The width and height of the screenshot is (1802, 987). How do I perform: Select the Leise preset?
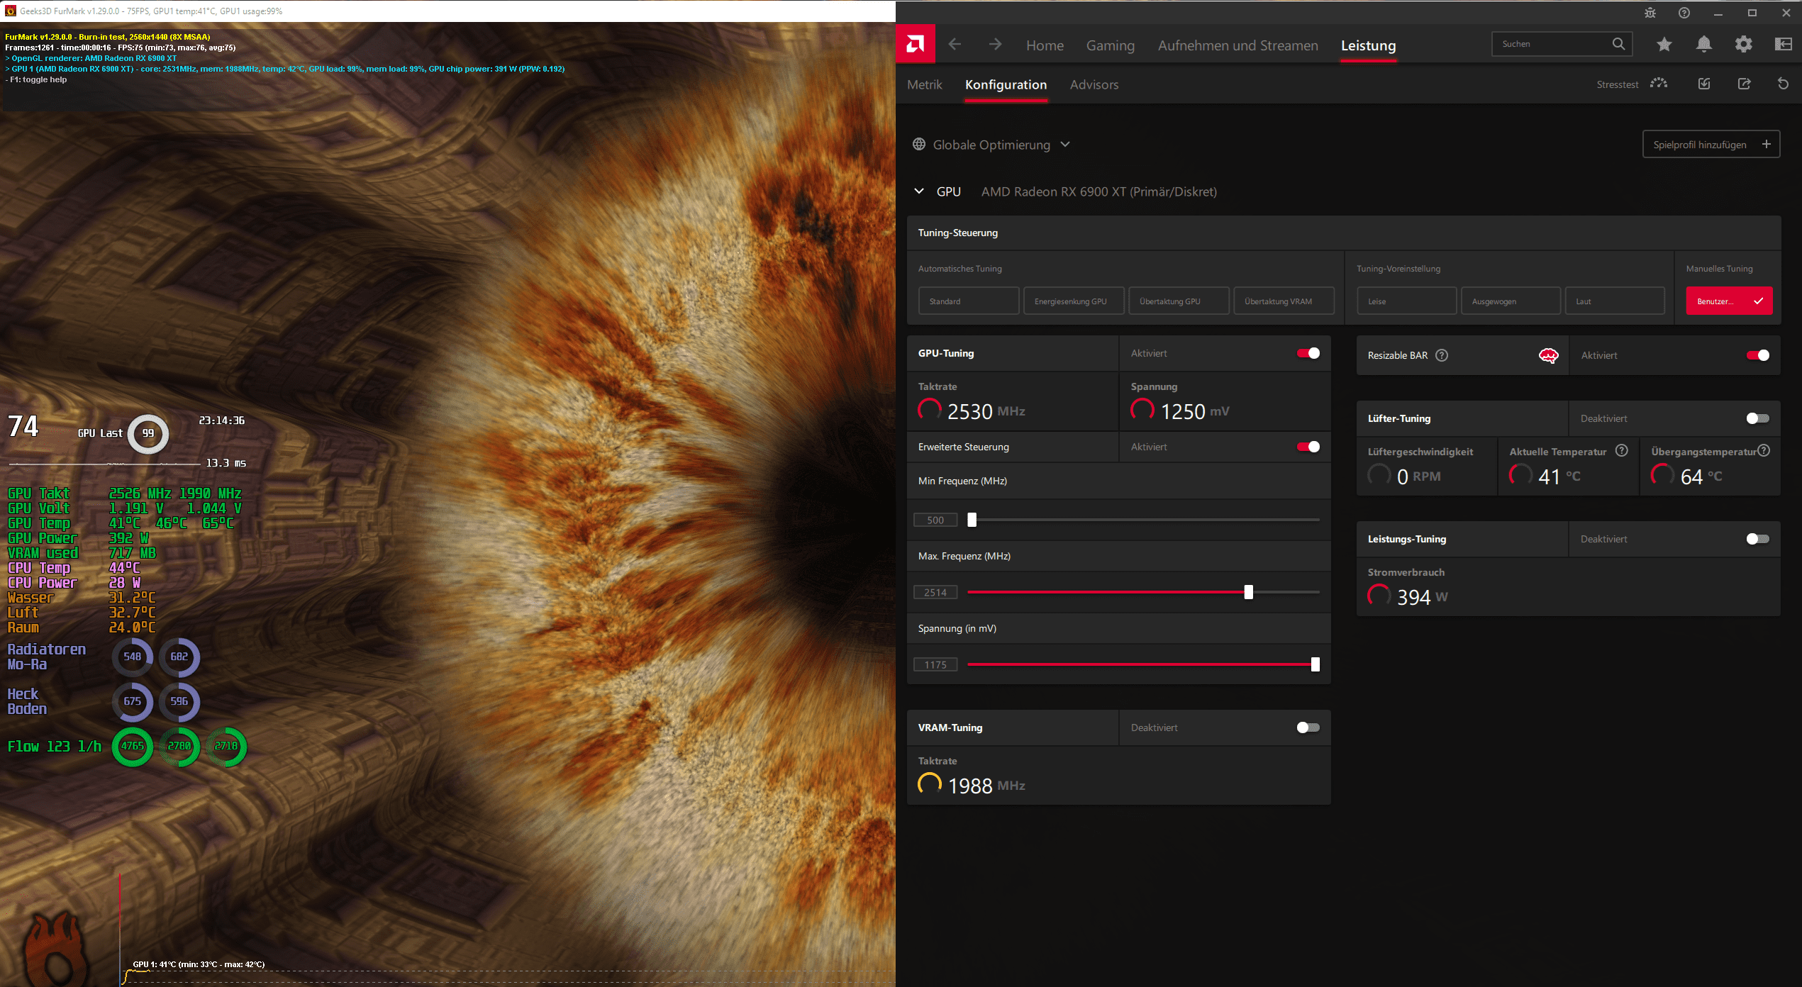pos(1407,301)
